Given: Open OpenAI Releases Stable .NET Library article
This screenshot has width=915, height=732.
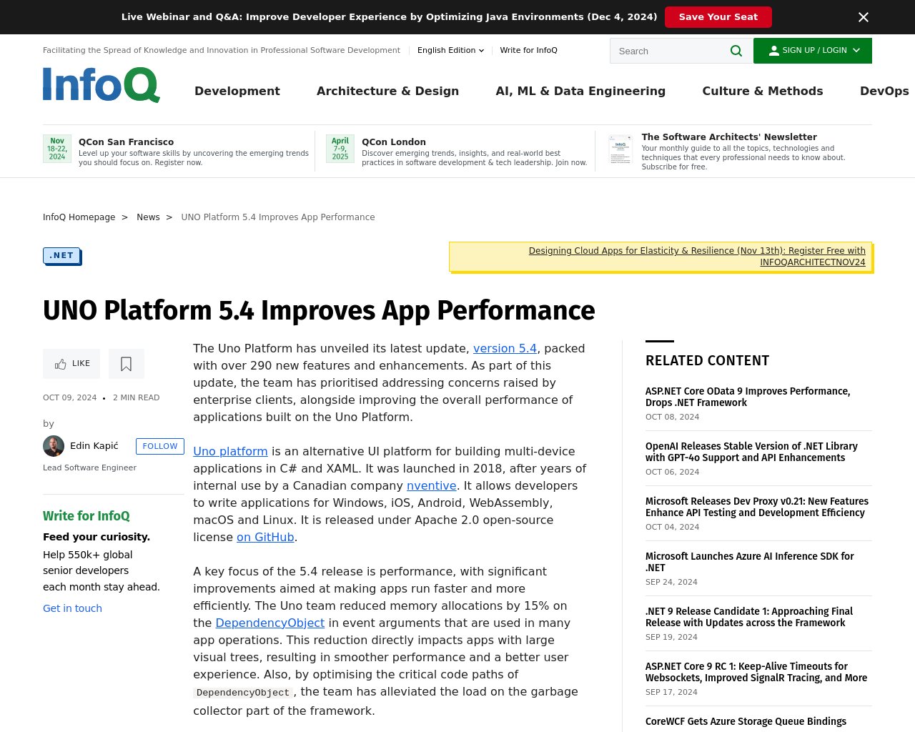Looking at the screenshot, I should pyautogui.click(x=751, y=452).
